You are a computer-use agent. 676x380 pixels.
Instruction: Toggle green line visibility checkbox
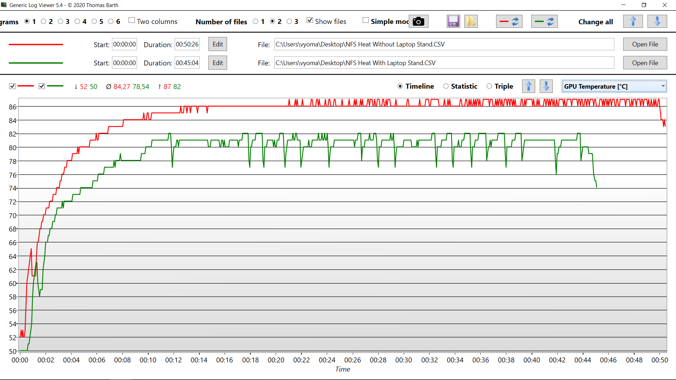[42, 86]
